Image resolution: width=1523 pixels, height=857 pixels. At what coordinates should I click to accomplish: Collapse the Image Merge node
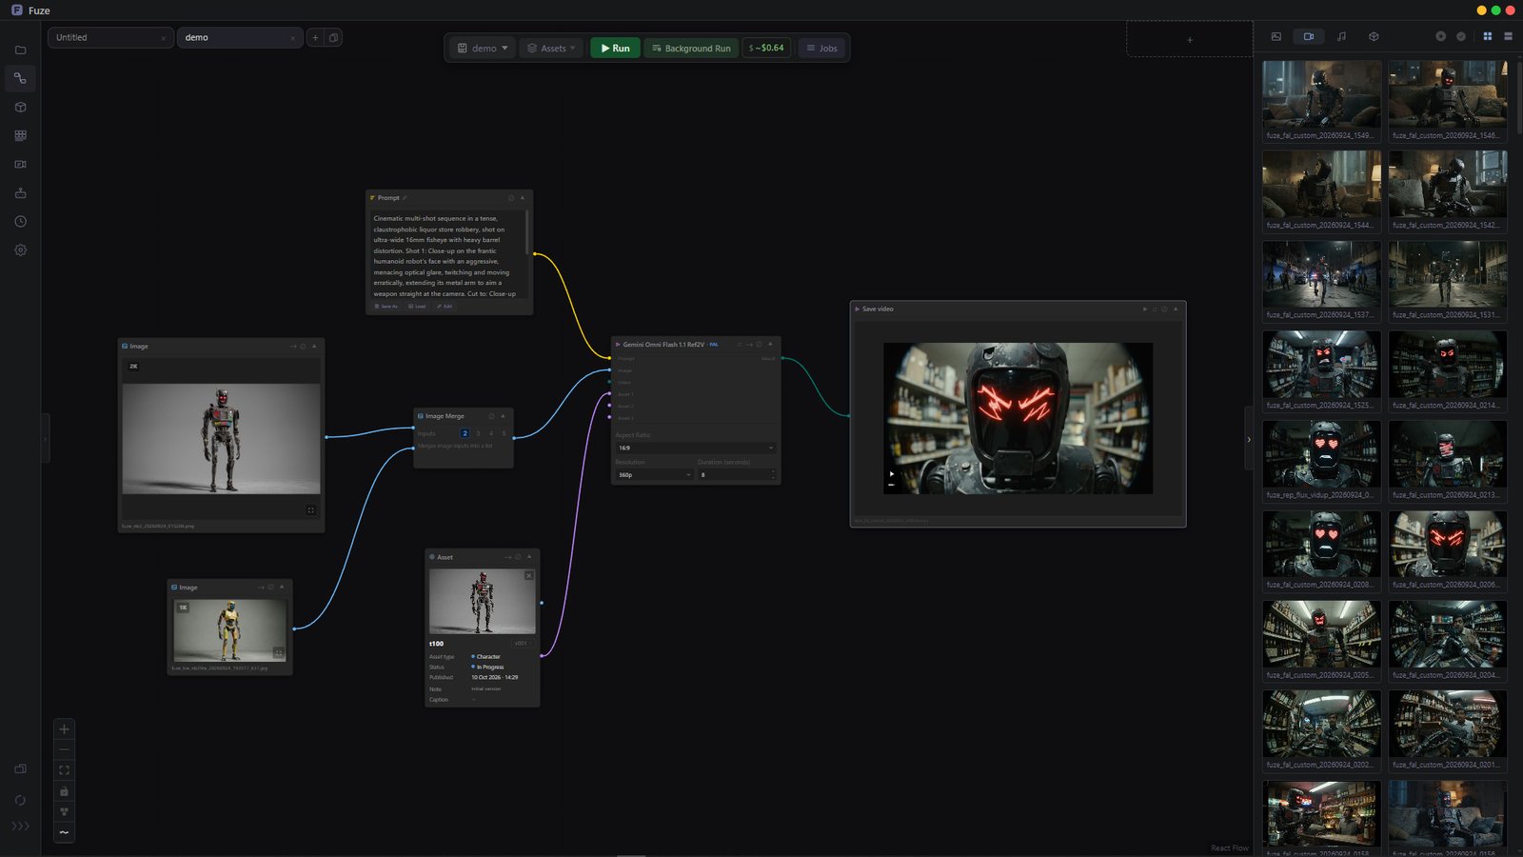click(504, 416)
